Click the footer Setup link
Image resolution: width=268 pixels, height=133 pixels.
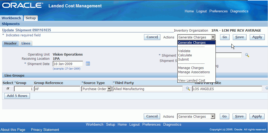(111, 125)
